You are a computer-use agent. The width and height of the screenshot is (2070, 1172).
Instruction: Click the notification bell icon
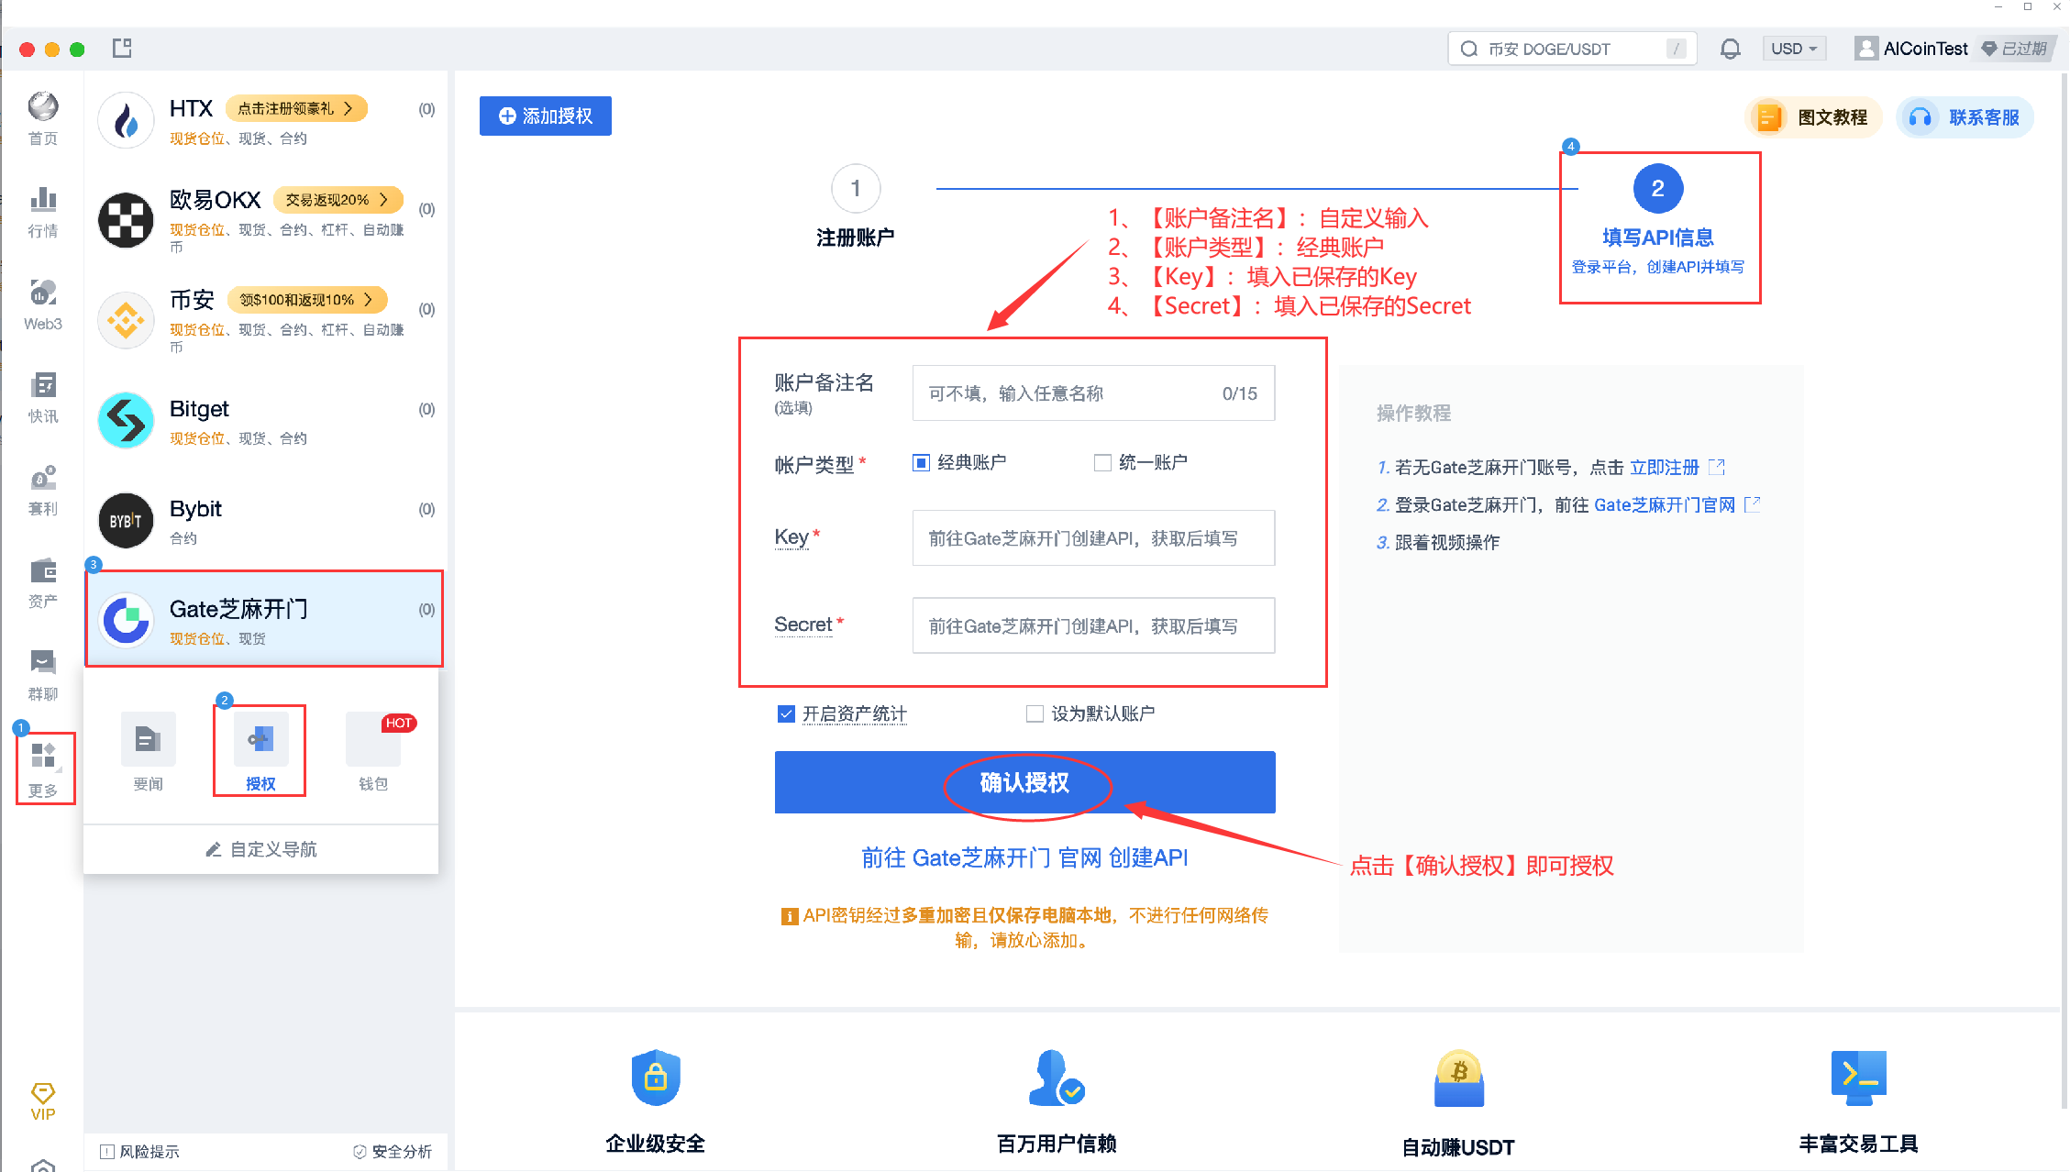coord(1730,49)
